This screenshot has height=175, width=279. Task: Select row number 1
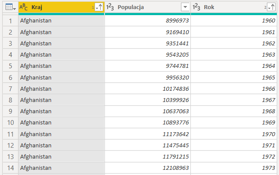click(10, 21)
